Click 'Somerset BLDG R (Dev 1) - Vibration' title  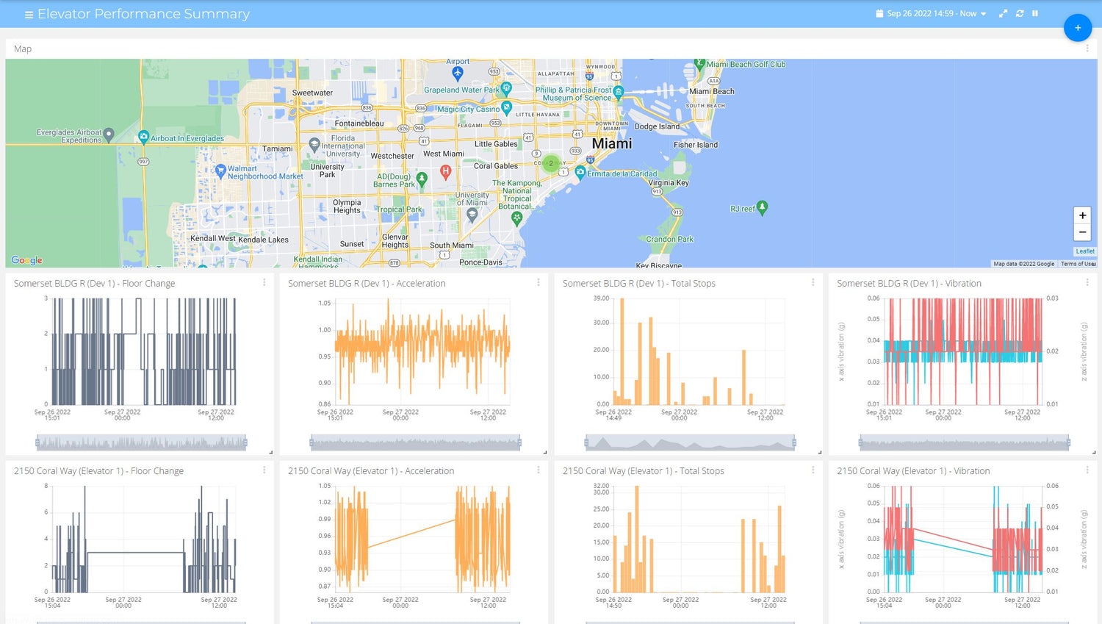coord(910,283)
